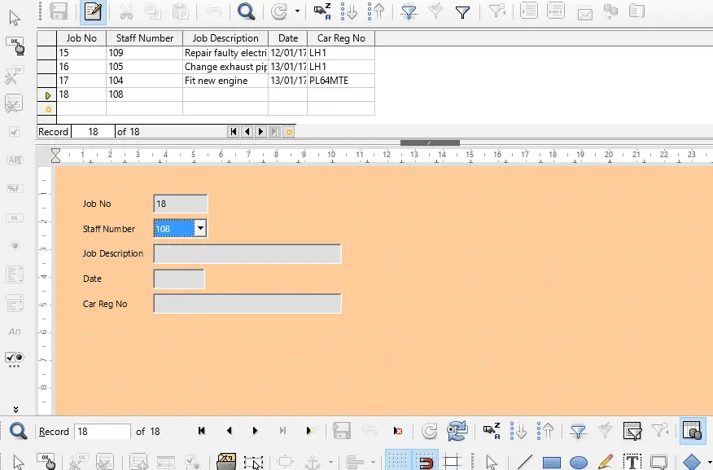Go to first record in bottom navigation bar
The width and height of the screenshot is (713, 470).
point(201,430)
